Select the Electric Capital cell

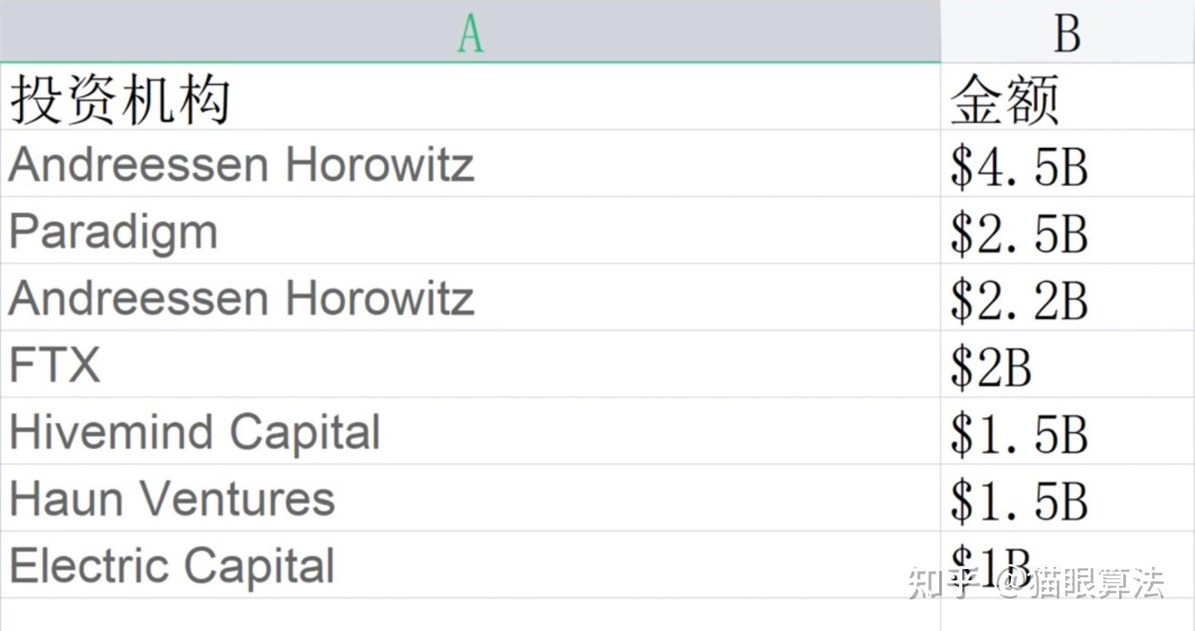click(470, 565)
